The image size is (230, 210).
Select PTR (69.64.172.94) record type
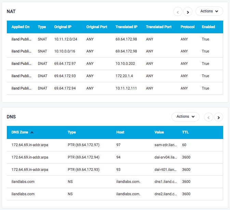pos(84,157)
